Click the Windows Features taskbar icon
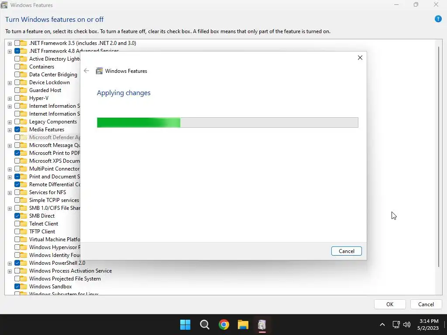Screen dimensions: 447x335 (x=262, y=325)
